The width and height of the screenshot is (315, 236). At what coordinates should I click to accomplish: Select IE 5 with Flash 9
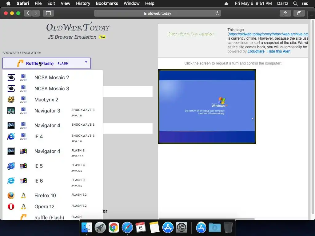tap(52, 168)
